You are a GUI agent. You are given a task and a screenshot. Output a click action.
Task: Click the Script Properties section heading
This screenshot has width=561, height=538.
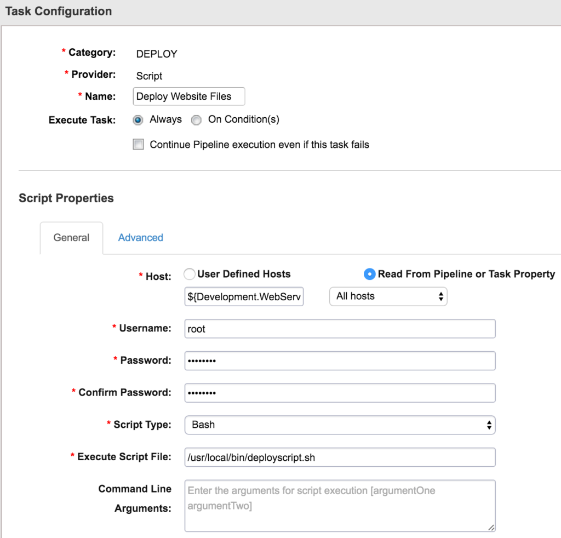[66, 198]
